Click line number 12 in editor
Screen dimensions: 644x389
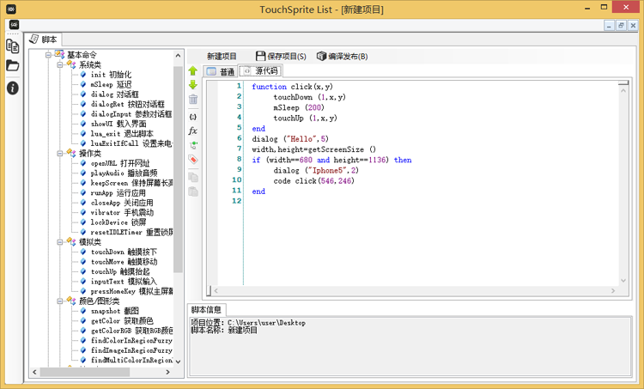pos(237,201)
